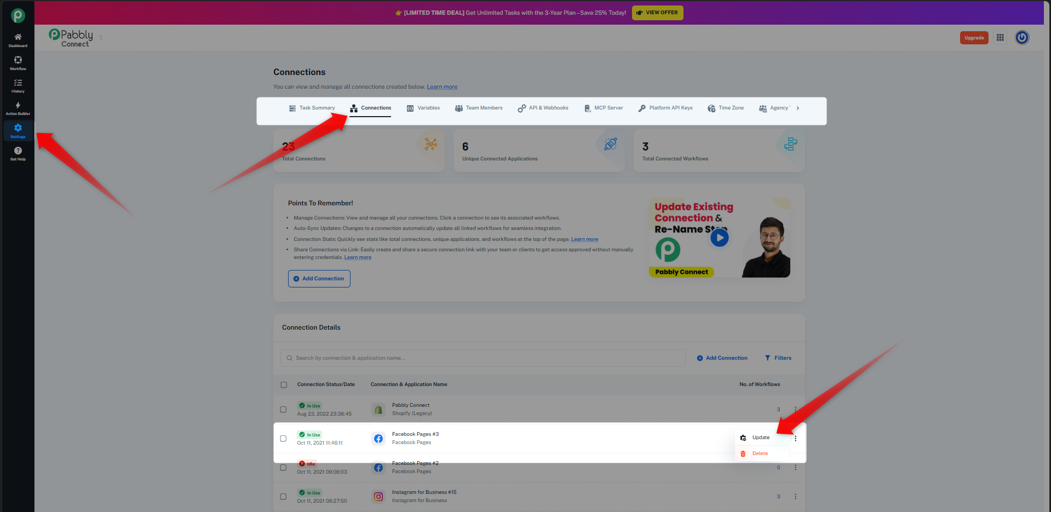The width and height of the screenshot is (1051, 512).
Task: Click the VIEW OFFER banner button
Action: pyautogui.click(x=657, y=13)
